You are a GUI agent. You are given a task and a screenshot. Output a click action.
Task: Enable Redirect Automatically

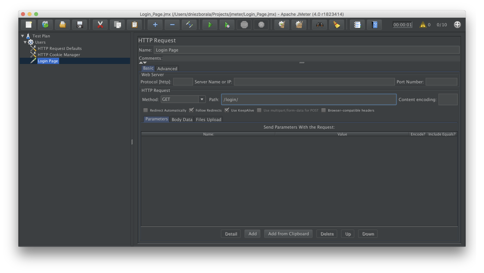click(x=145, y=110)
